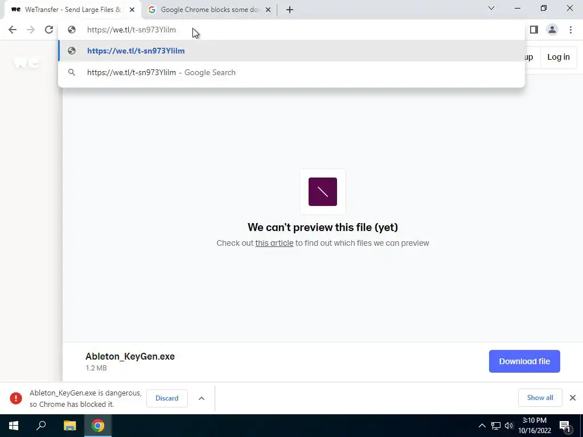This screenshot has width=583, height=437.
Task: Close the WeTransfer tab
Action: 132,10
